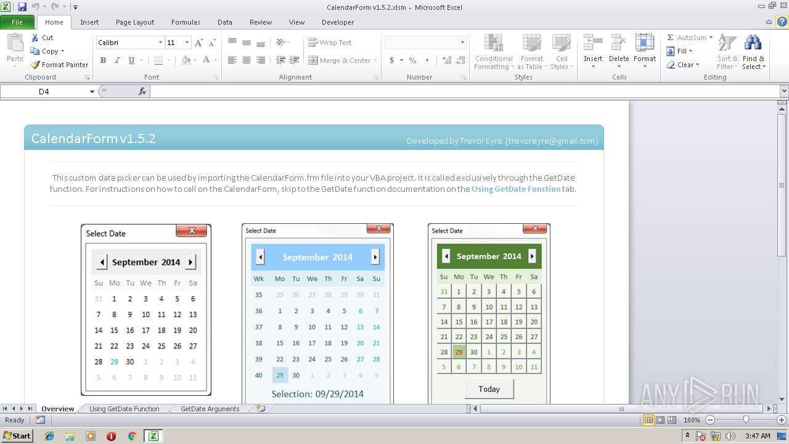
Task: Adjust the zoom slider handle
Action: 746,420
